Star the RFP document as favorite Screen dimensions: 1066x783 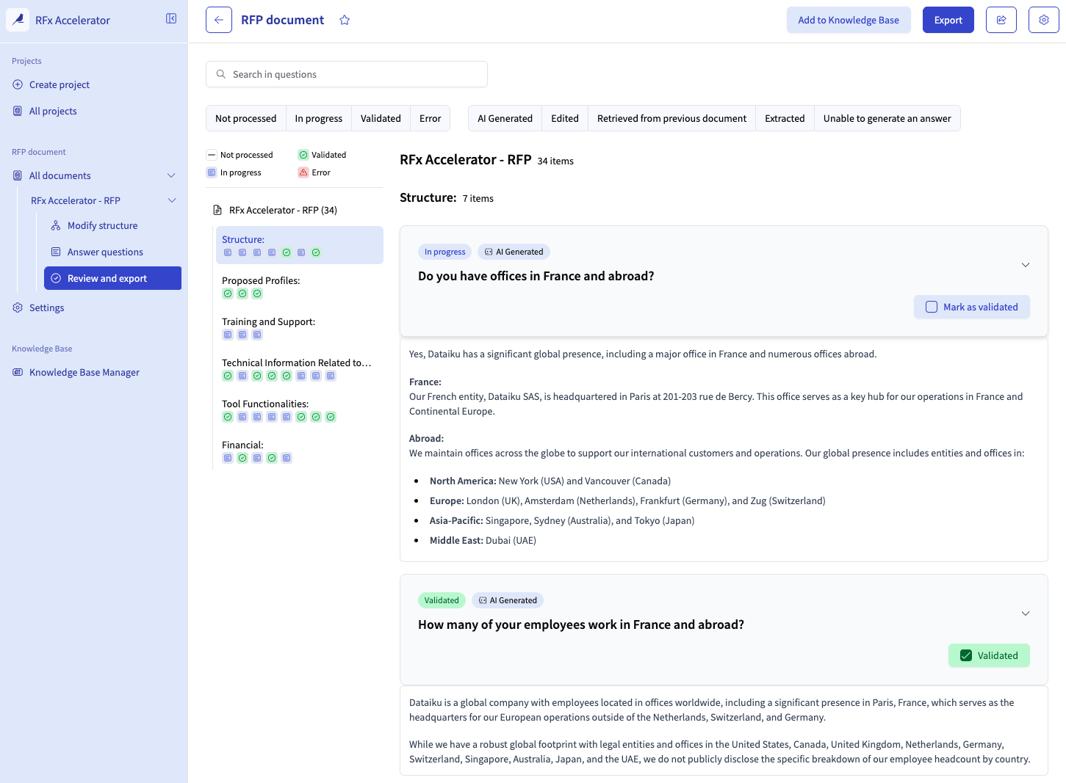click(x=345, y=21)
